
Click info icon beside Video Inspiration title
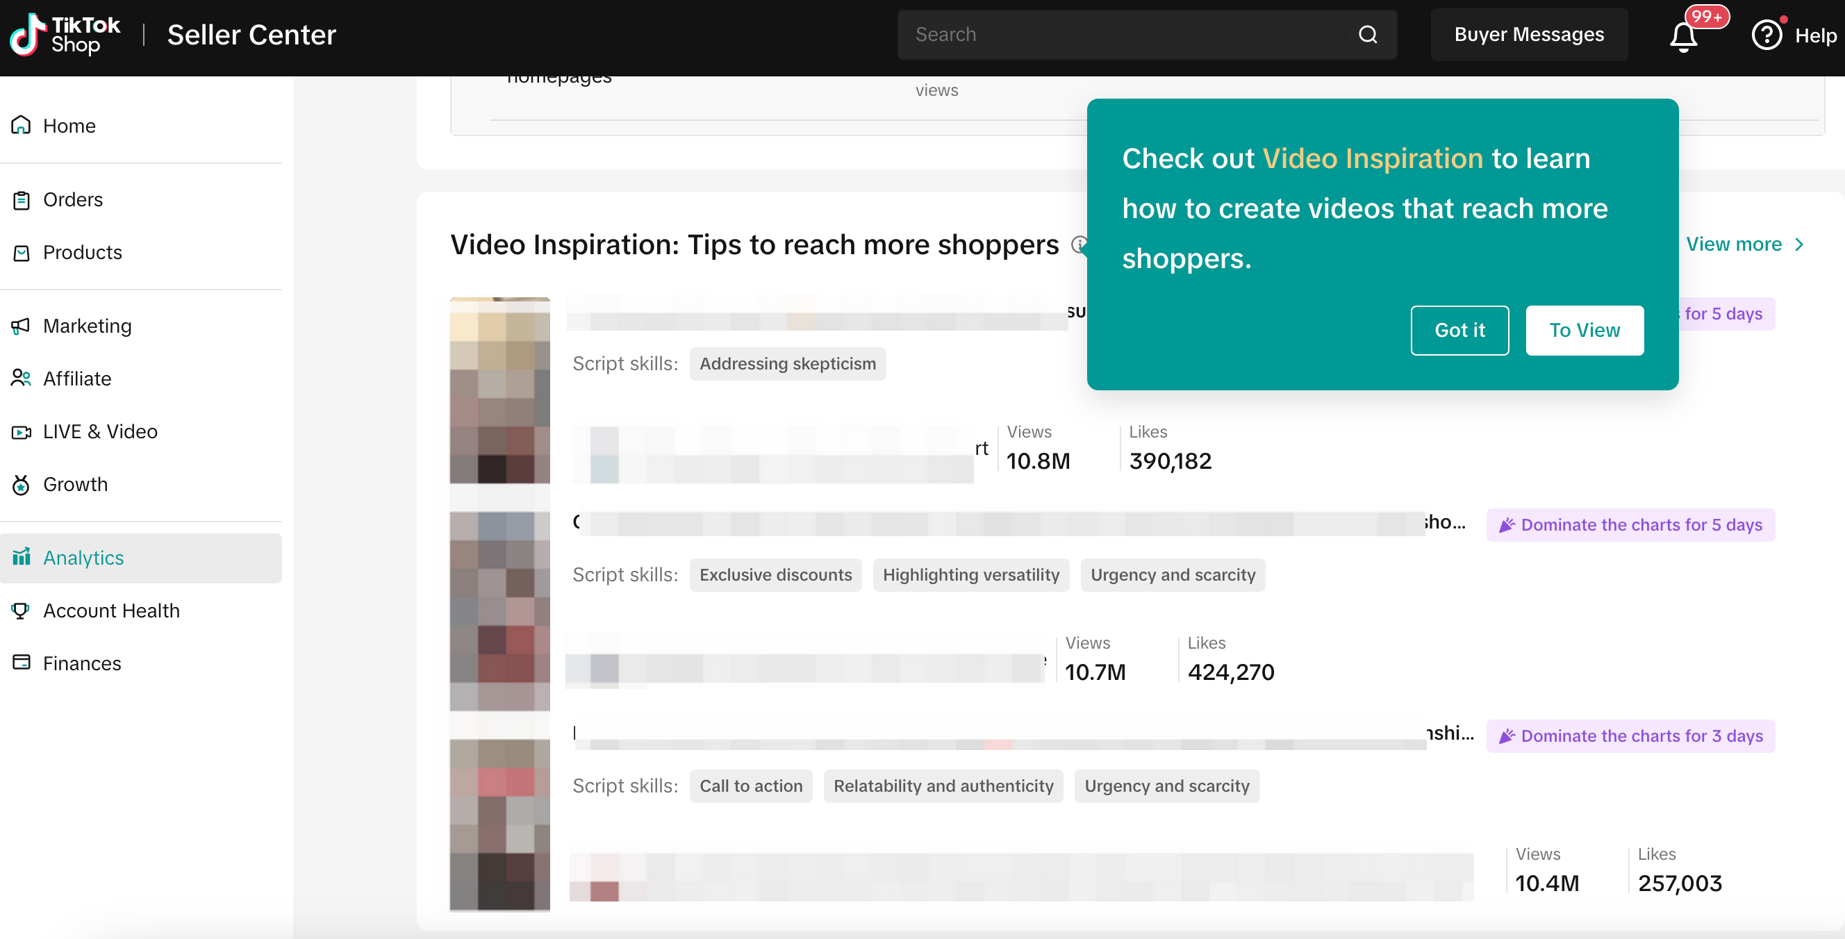pos(1079,245)
